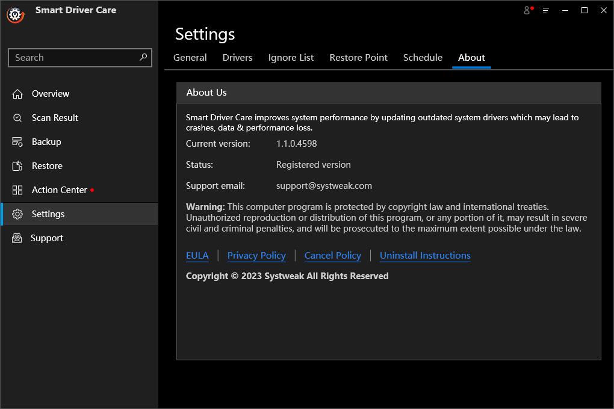
Task: Open Overview via the home icon
Action: pos(17,94)
